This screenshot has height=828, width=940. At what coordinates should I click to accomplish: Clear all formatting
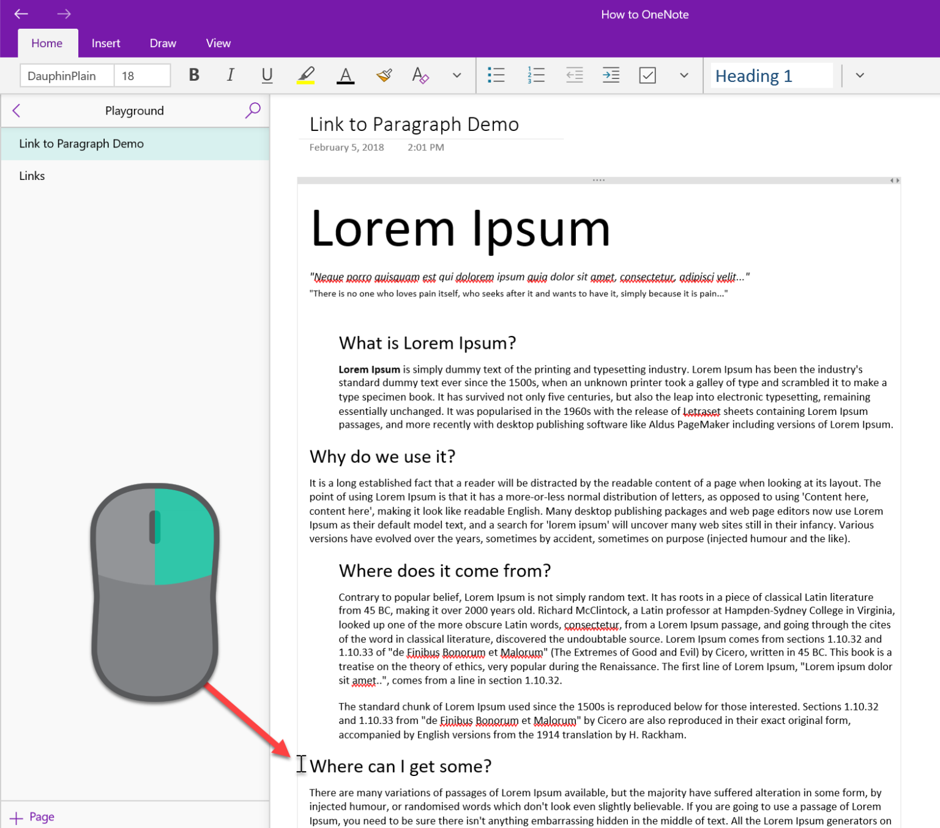coord(420,75)
